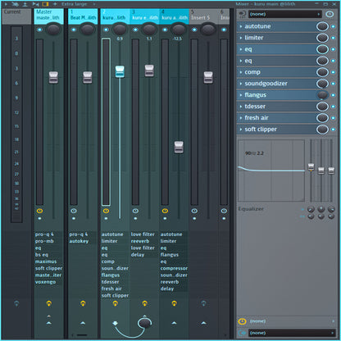Mute the Master track with its LED
This screenshot has height=341, width=341.
39,30
